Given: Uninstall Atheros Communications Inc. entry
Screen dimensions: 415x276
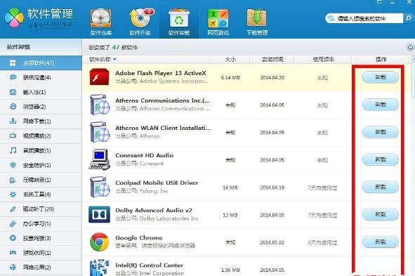Looking at the screenshot, I should coord(381,105).
